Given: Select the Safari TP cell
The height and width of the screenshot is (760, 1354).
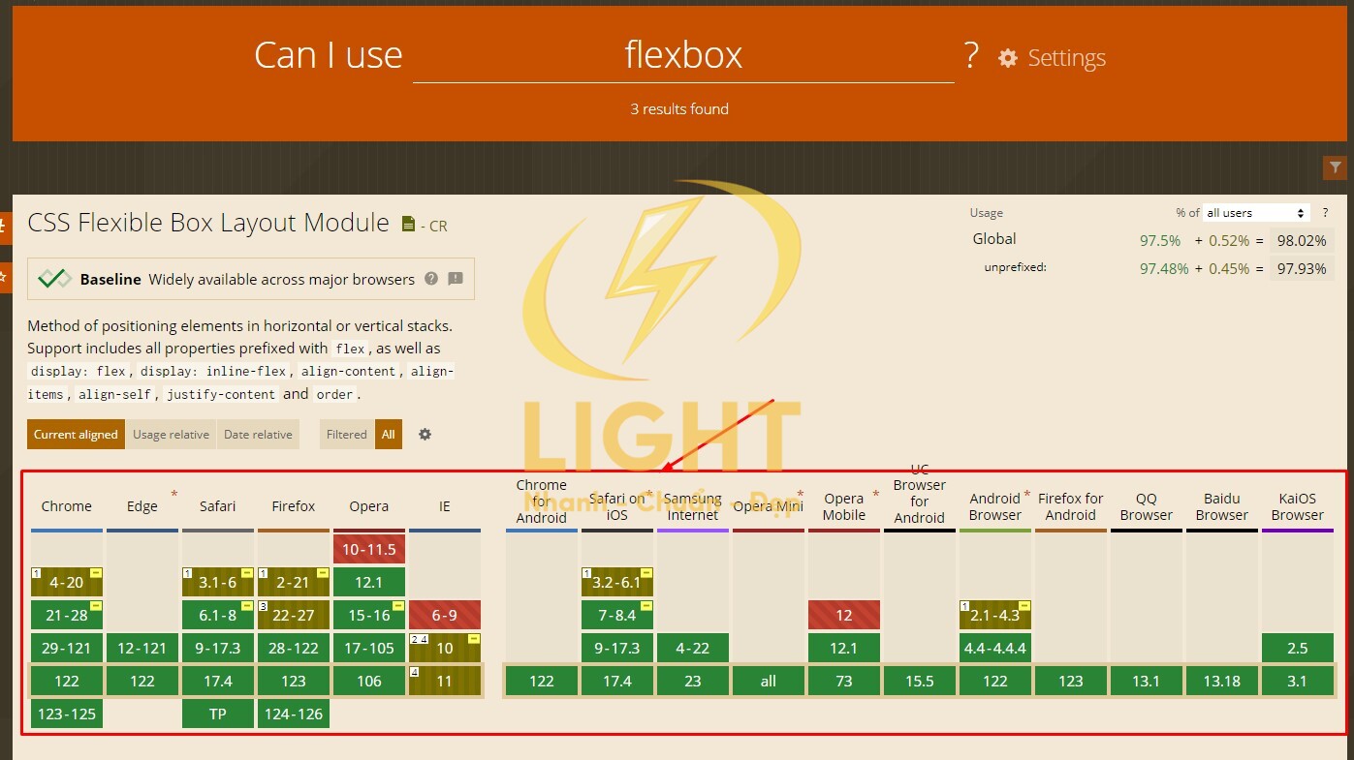Looking at the screenshot, I should pyautogui.click(x=218, y=714).
